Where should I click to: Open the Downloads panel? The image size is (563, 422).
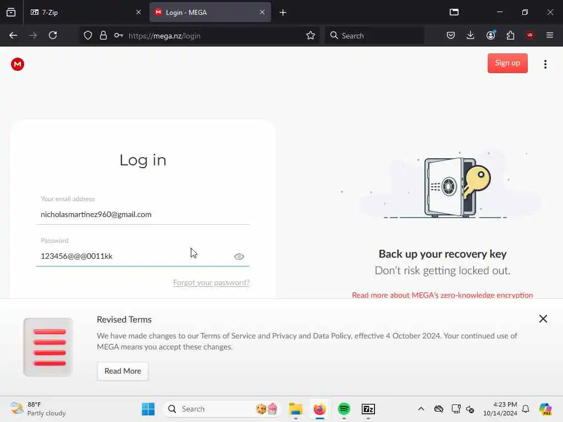tap(471, 36)
